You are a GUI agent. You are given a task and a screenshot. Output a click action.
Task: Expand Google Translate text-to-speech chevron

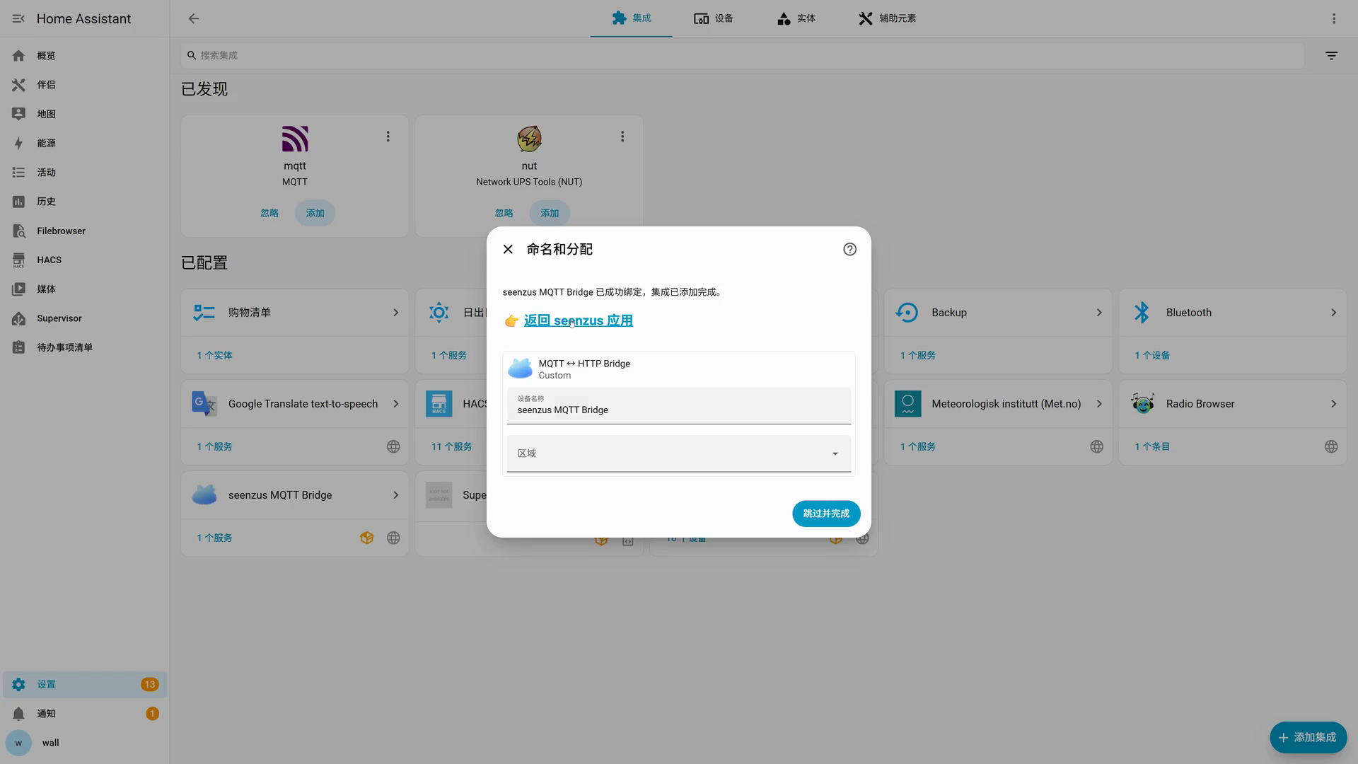point(395,404)
